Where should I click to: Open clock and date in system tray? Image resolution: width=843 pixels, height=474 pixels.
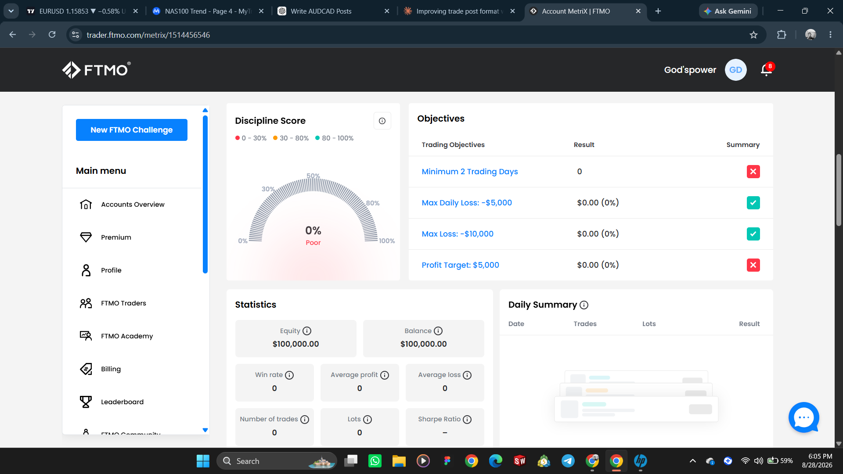tap(817, 461)
